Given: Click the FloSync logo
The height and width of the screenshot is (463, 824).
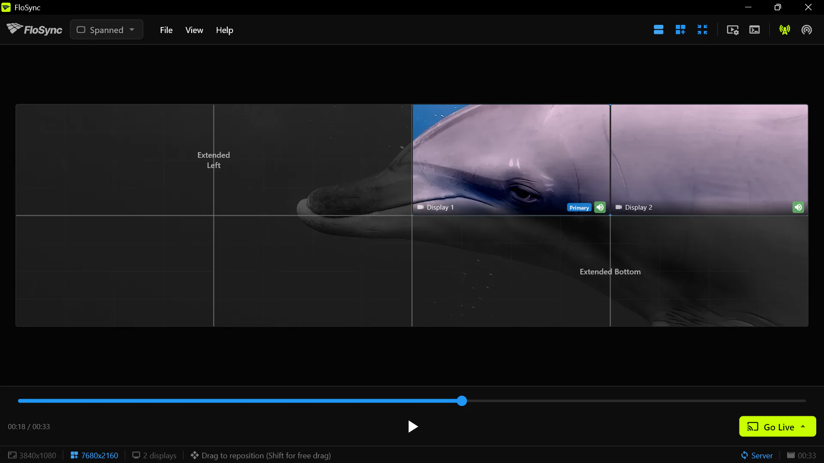Looking at the screenshot, I should click(x=34, y=30).
